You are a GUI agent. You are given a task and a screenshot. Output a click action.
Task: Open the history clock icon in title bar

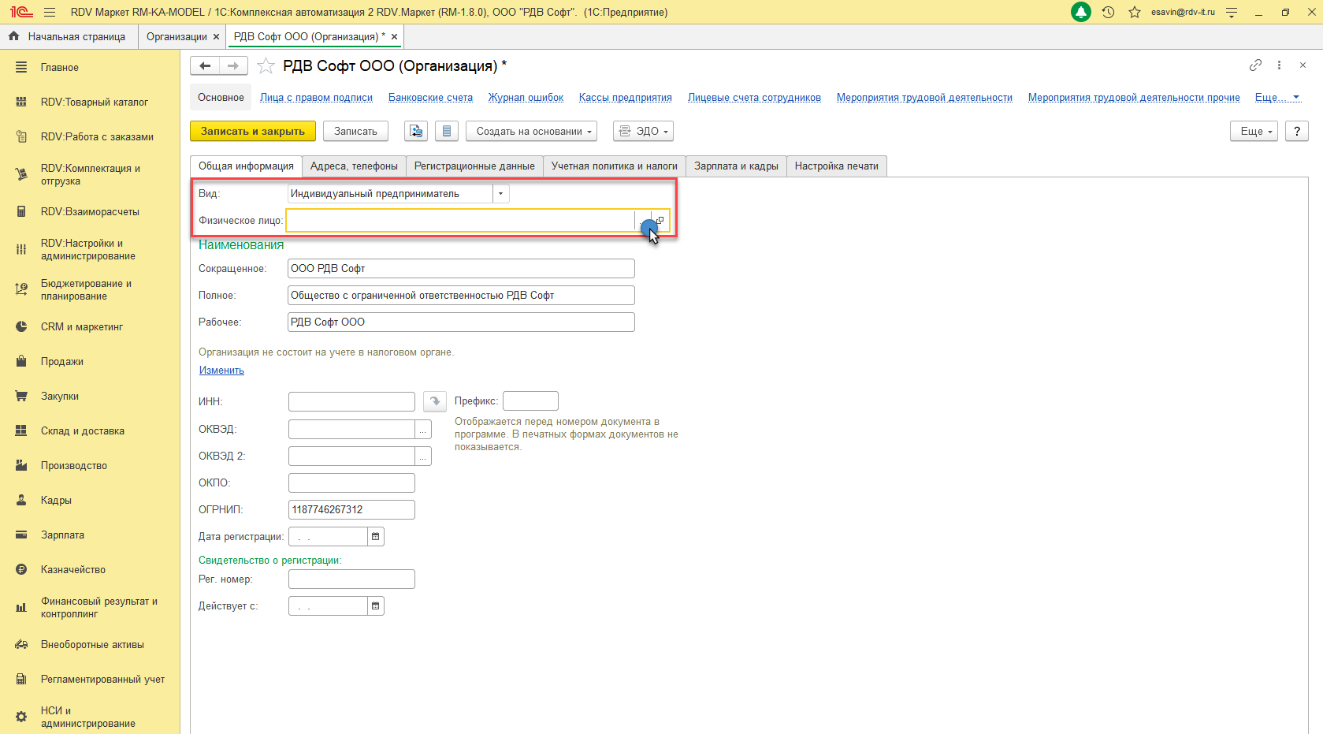point(1108,13)
